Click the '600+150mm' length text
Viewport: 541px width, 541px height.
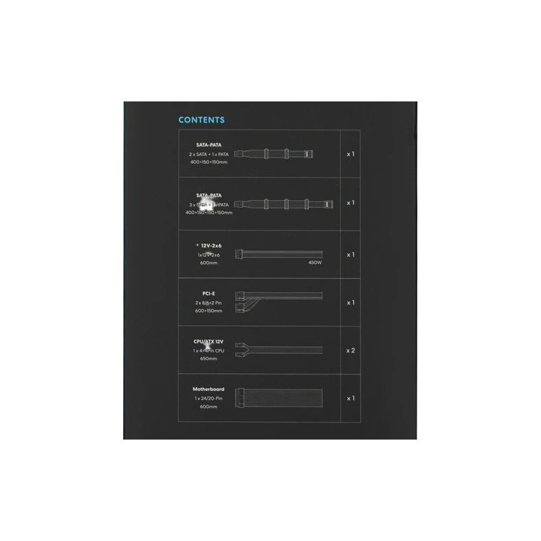click(209, 311)
